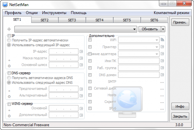Image resolution: width=194 pixels, height=130 pixels.
Task: Click the fetch icon beside Маска подсети field
Action: point(81,58)
